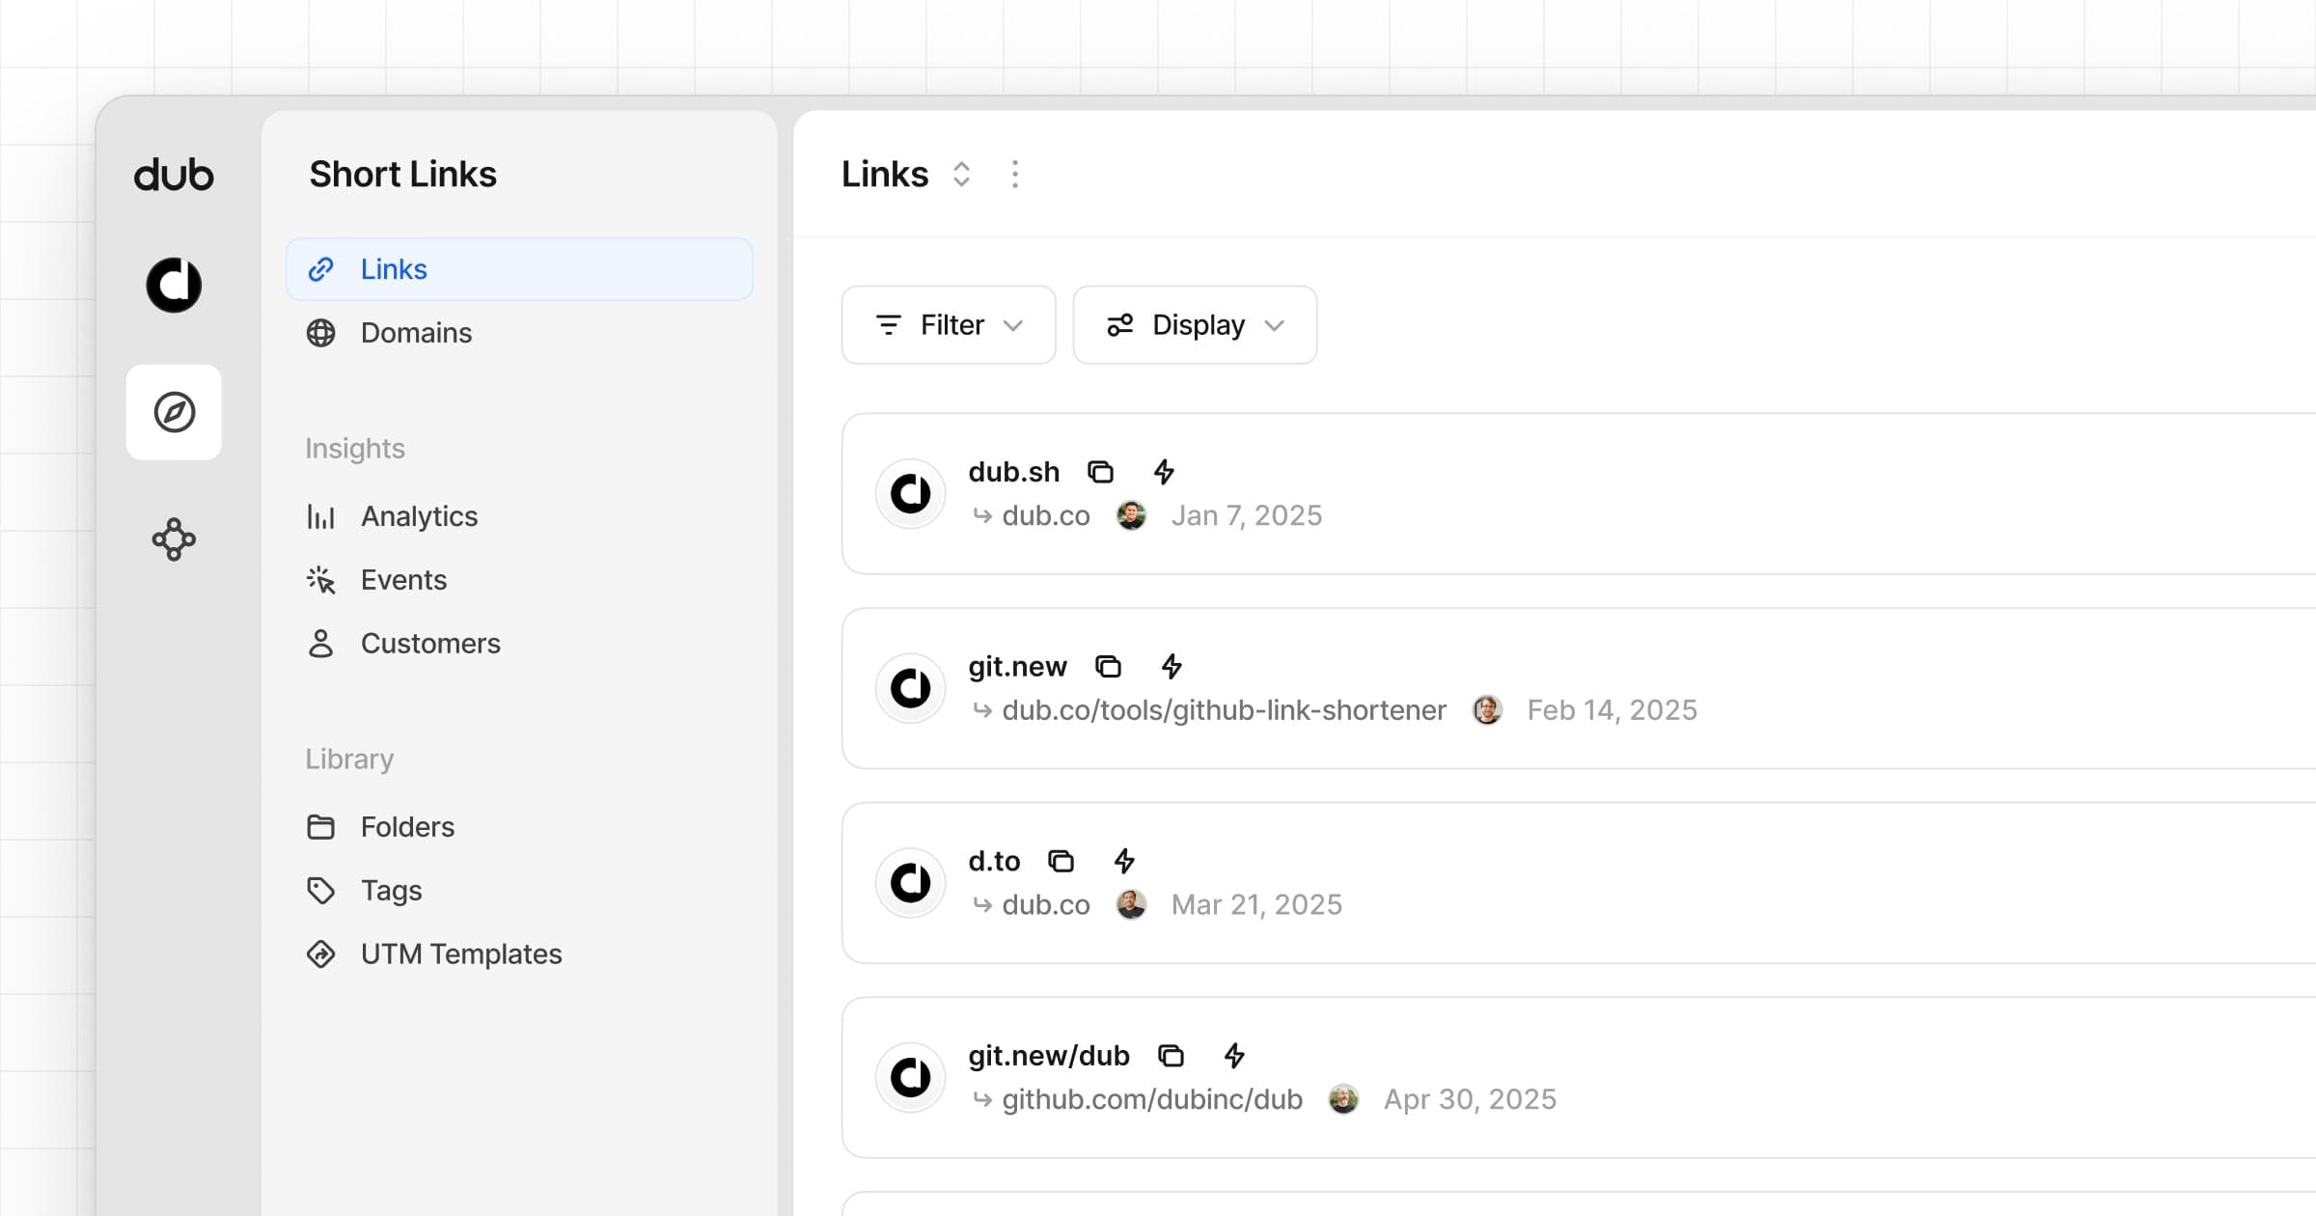This screenshot has width=2316, height=1216.
Task: Open the integrations icon in left rail
Action: (174, 539)
